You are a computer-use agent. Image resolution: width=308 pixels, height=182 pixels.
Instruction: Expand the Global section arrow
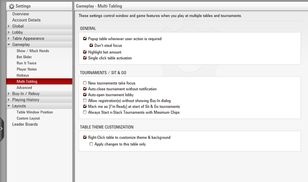9,26
